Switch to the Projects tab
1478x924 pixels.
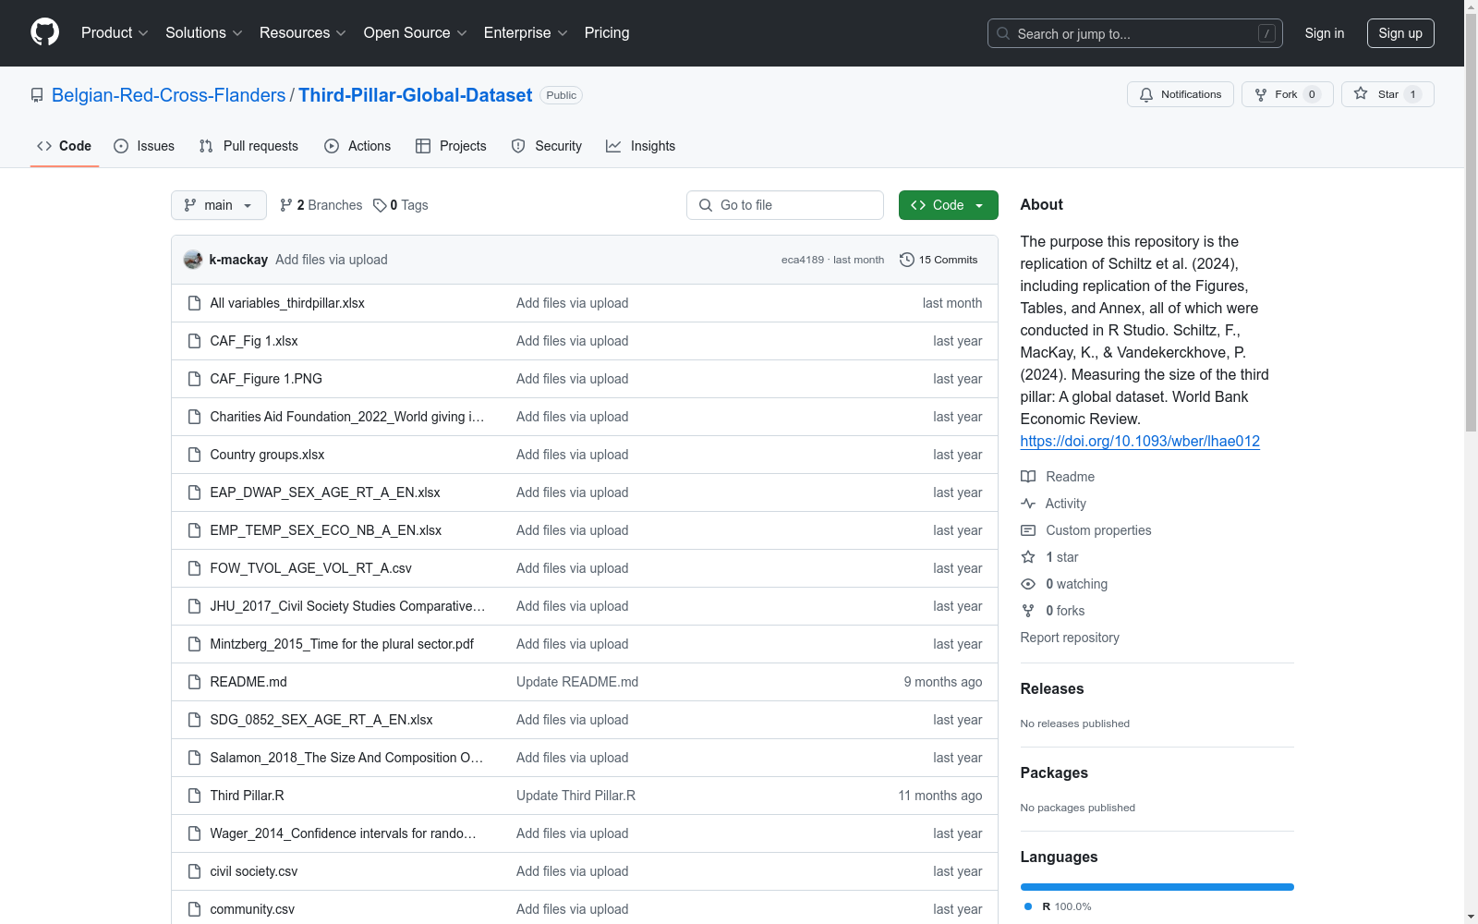click(x=451, y=146)
